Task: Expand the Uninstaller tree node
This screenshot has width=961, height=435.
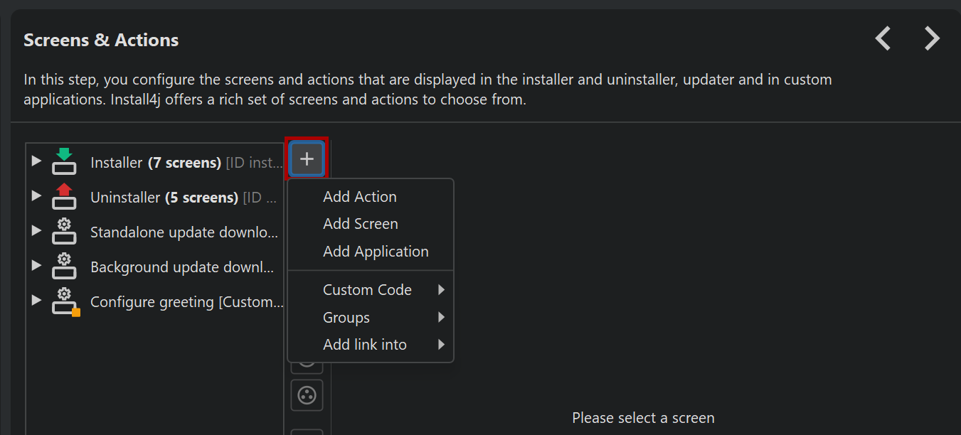Action: 36,195
